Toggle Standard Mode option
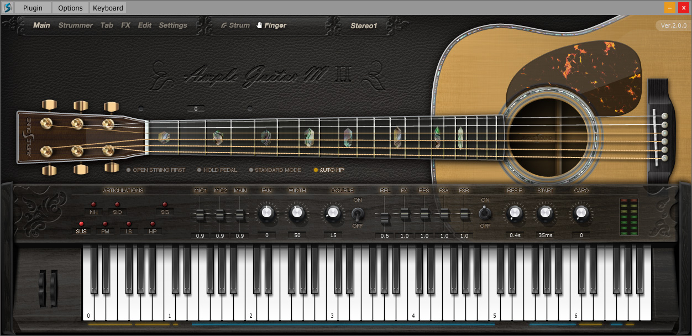 tap(275, 170)
